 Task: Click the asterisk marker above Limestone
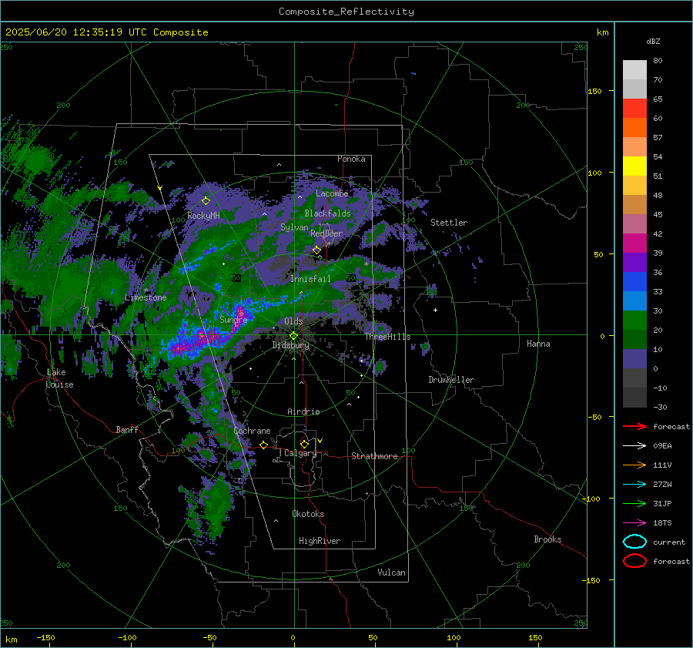pos(146,290)
